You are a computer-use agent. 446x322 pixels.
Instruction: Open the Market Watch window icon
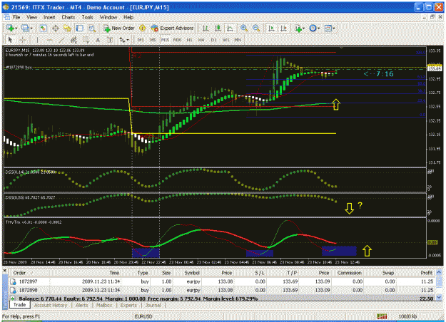[x=43, y=28]
